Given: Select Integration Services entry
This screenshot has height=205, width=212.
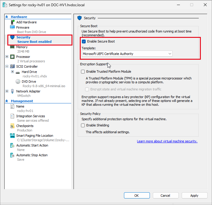Looking at the screenshot, I should click(x=31, y=116).
